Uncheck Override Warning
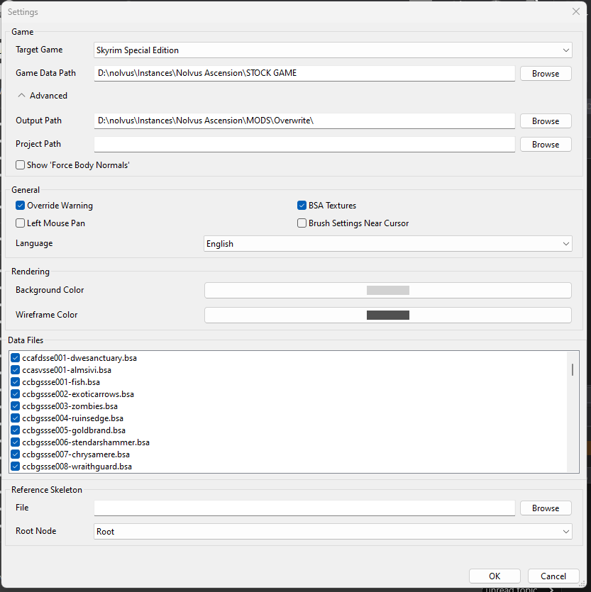Screen dimensions: 591x592 pyautogui.click(x=20, y=206)
